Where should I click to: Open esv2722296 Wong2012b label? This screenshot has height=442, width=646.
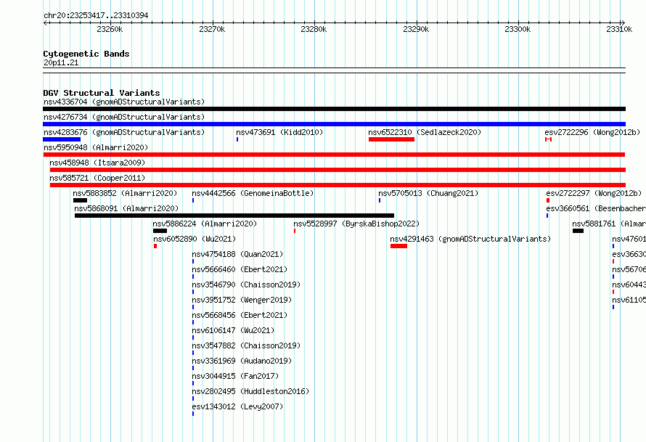coord(592,132)
